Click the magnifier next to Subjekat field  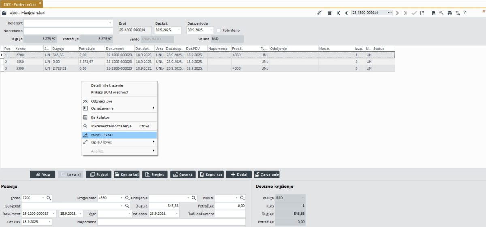click(127, 206)
